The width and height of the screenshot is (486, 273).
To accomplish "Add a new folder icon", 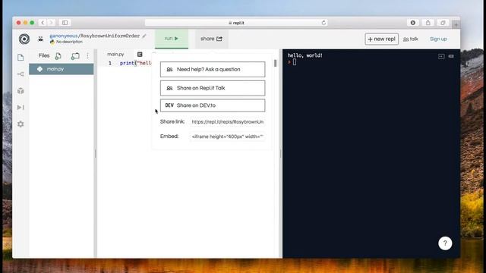I will (75, 56).
